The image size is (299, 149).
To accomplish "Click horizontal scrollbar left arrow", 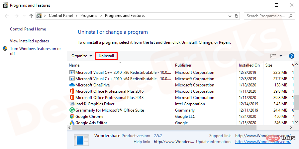I will [70, 127].
